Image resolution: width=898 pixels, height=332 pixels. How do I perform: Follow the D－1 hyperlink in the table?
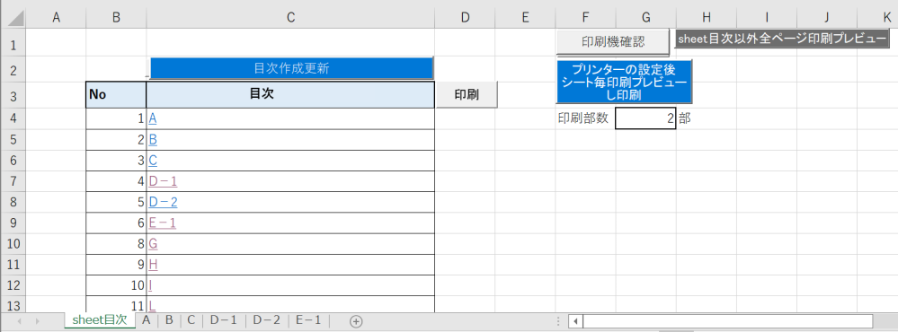(163, 182)
